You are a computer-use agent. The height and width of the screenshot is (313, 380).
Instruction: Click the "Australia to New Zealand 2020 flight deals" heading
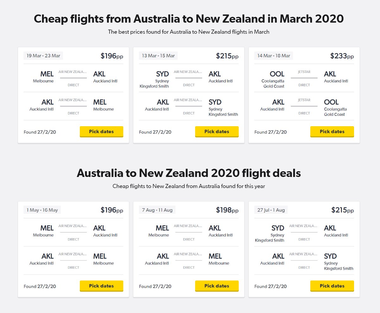pos(189,173)
